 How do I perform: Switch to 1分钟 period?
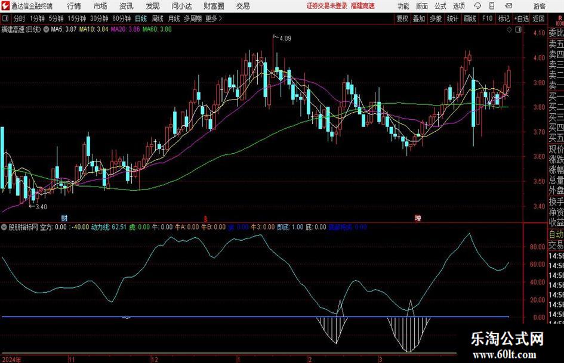[36, 18]
